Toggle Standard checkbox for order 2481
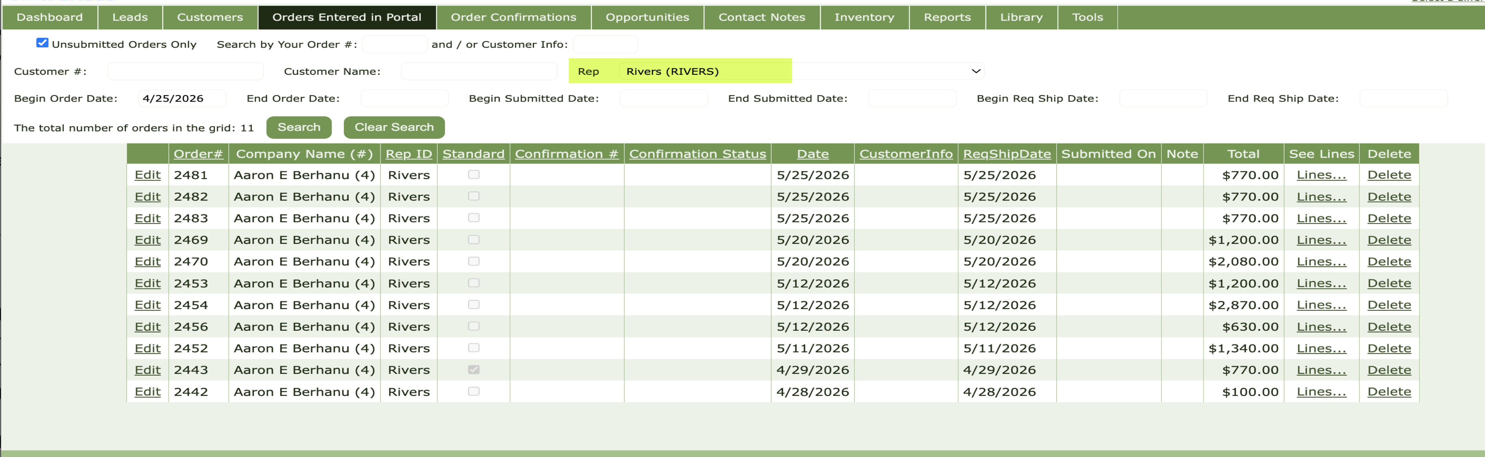The height and width of the screenshot is (457, 1485). point(474,175)
